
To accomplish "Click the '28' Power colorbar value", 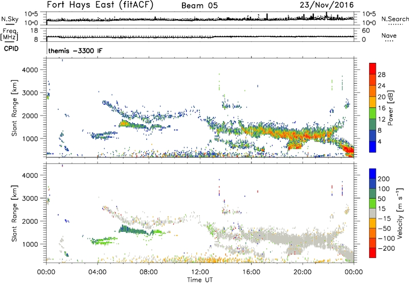I will pos(381,75).
